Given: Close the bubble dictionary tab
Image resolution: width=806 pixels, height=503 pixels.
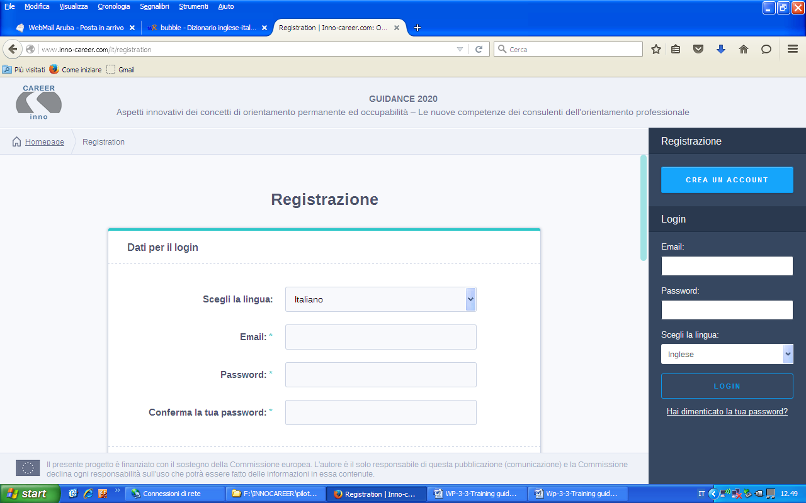Looking at the screenshot, I should (x=264, y=28).
